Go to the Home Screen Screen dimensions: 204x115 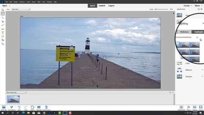pos(46,108)
